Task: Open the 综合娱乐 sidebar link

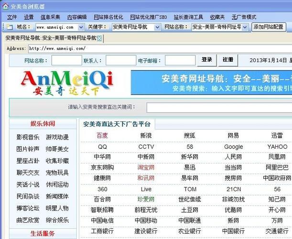Action: click(x=57, y=220)
